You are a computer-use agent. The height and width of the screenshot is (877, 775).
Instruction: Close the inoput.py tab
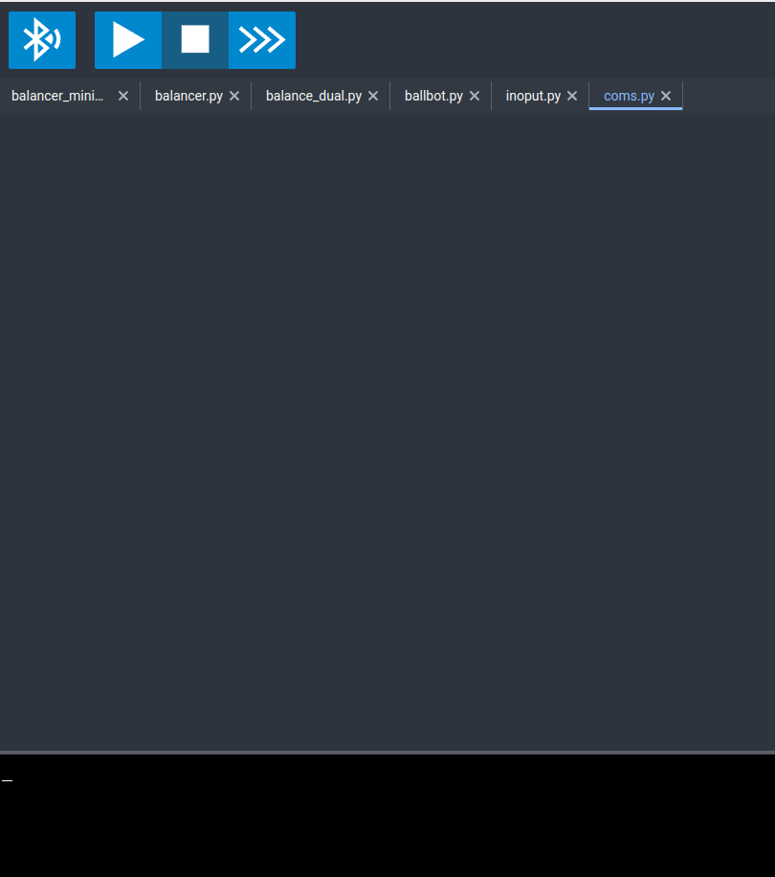coord(571,96)
